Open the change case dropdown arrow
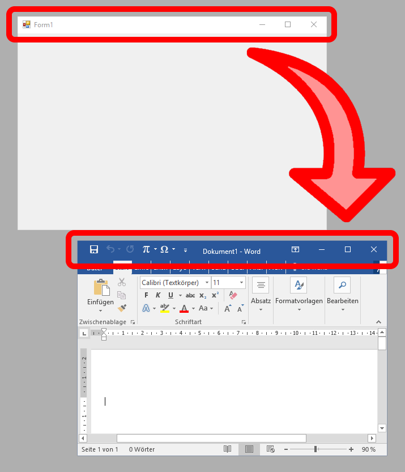 pos(211,308)
